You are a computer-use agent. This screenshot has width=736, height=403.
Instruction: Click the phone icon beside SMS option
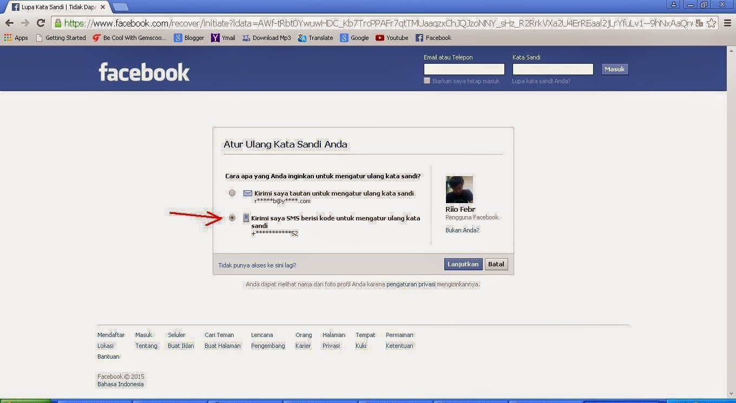tap(246, 218)
